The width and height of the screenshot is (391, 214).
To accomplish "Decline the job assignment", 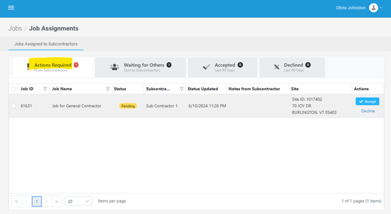I will 368,111.
